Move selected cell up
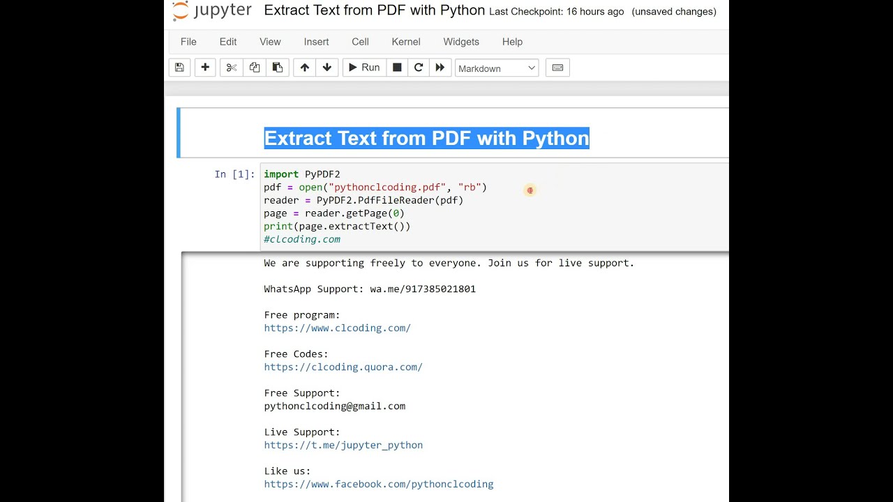Viewport: 893px width, 502px height. (x=305, y=68)
